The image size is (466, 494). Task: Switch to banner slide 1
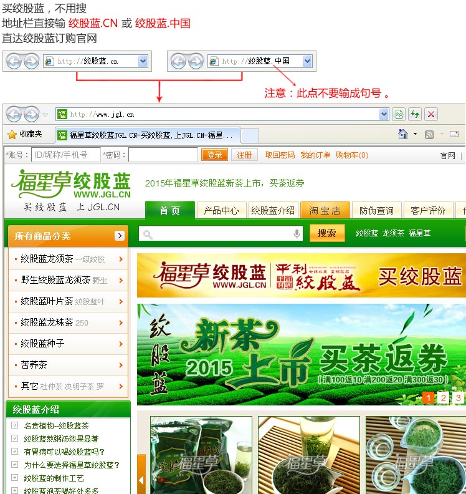(x=428, y=398)
